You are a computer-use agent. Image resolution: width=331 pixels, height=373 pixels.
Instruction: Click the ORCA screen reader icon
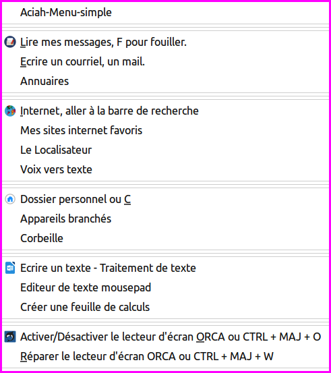[x=10, y=337]
